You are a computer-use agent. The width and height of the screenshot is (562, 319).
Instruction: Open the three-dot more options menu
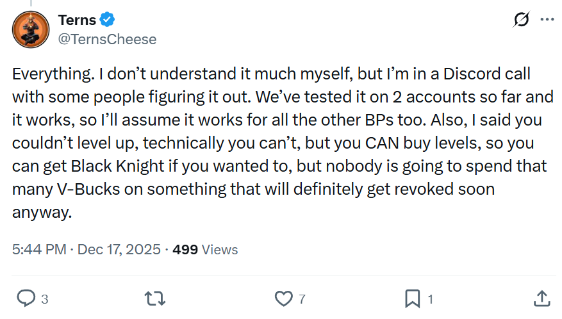547,20
